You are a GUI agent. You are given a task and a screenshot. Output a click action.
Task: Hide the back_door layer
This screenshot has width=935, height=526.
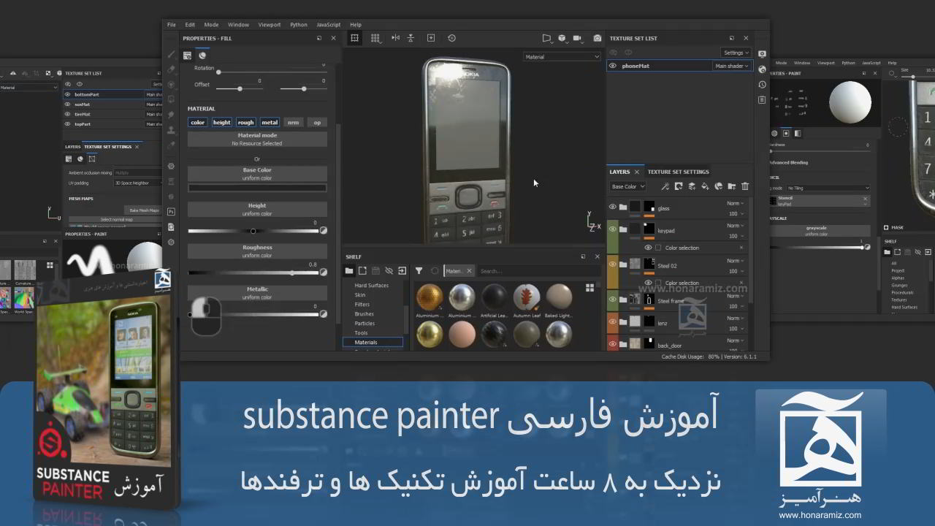pyautogui.click(x=613, y=343)
